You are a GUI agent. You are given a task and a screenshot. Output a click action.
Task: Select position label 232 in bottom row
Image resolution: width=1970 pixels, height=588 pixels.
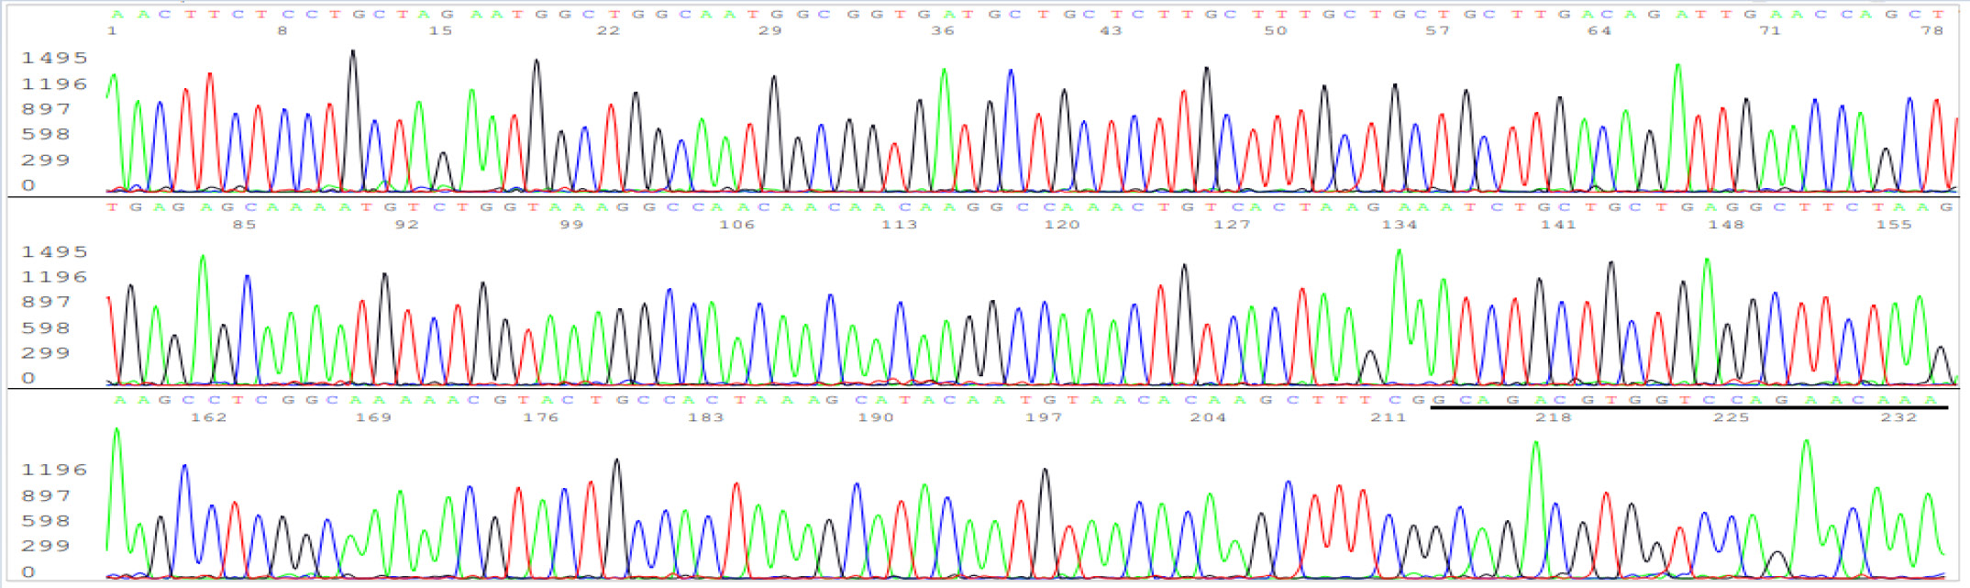coord(1898,417)
